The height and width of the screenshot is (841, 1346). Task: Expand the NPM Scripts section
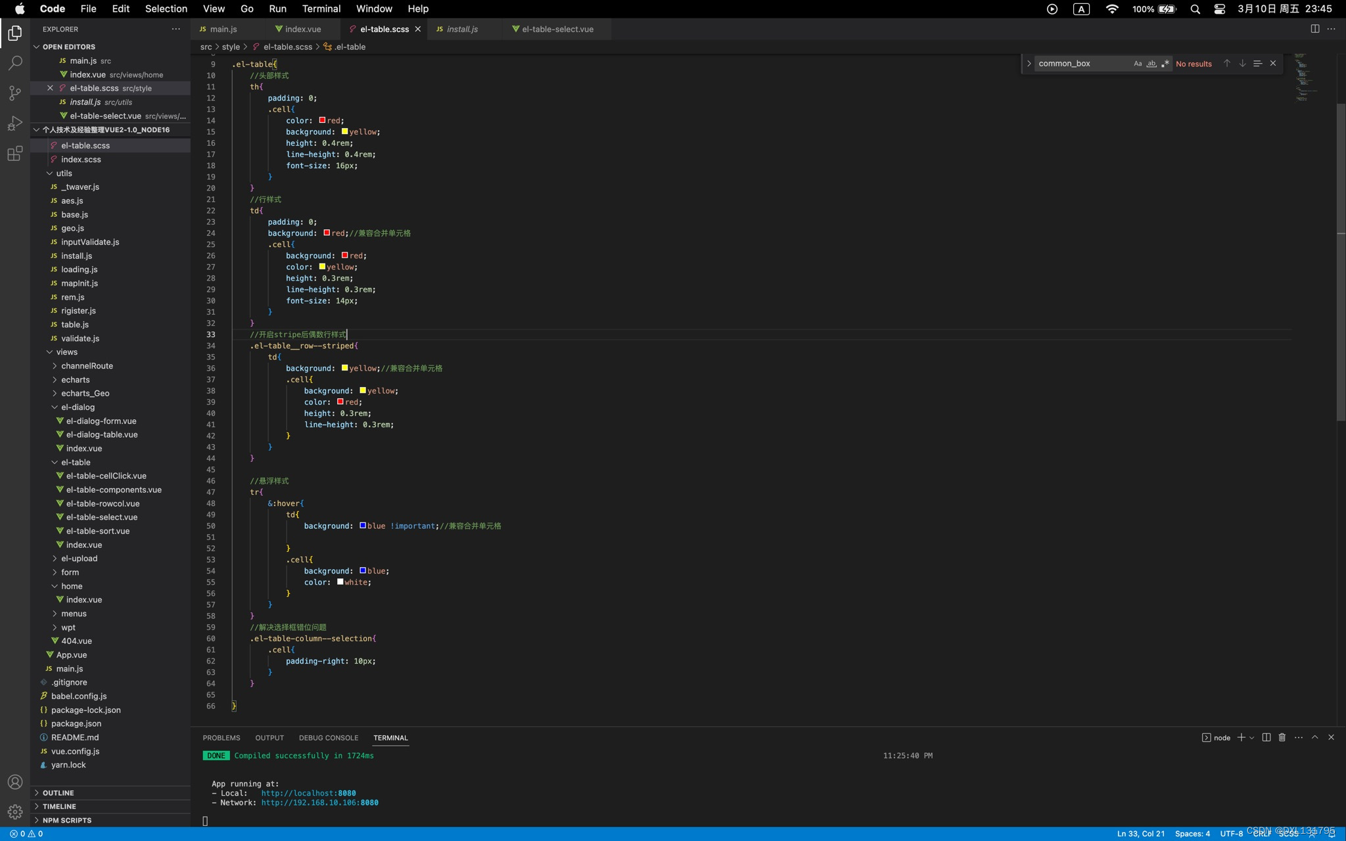110,820
